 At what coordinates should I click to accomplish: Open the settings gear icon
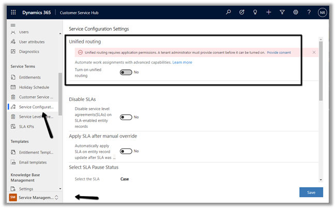pos(296,12)
